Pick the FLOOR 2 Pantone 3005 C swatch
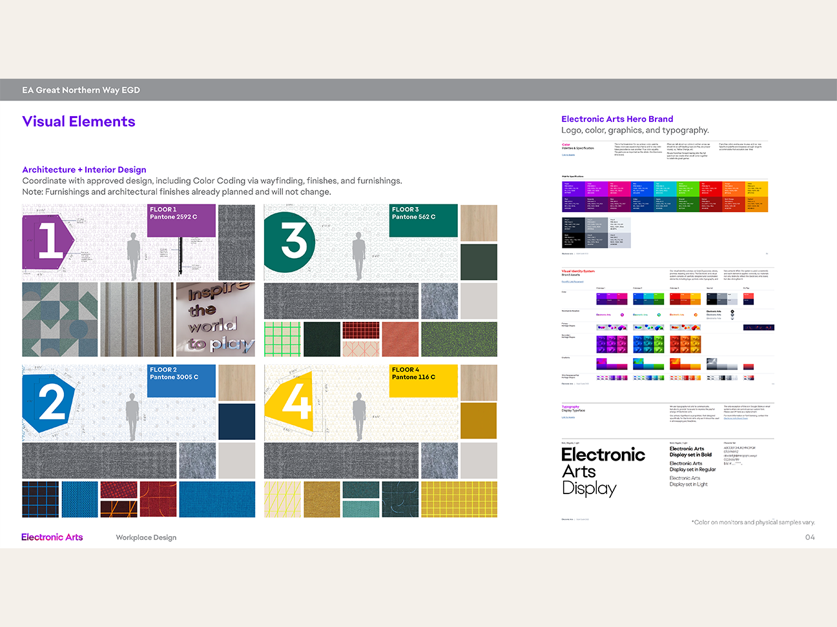 tap(181, 381)
